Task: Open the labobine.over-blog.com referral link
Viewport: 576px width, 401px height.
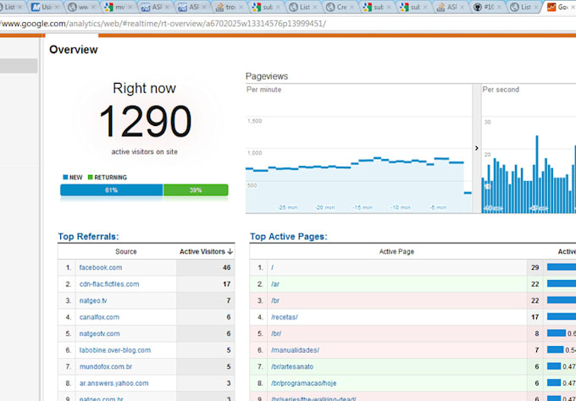Action: click(115, 350)
